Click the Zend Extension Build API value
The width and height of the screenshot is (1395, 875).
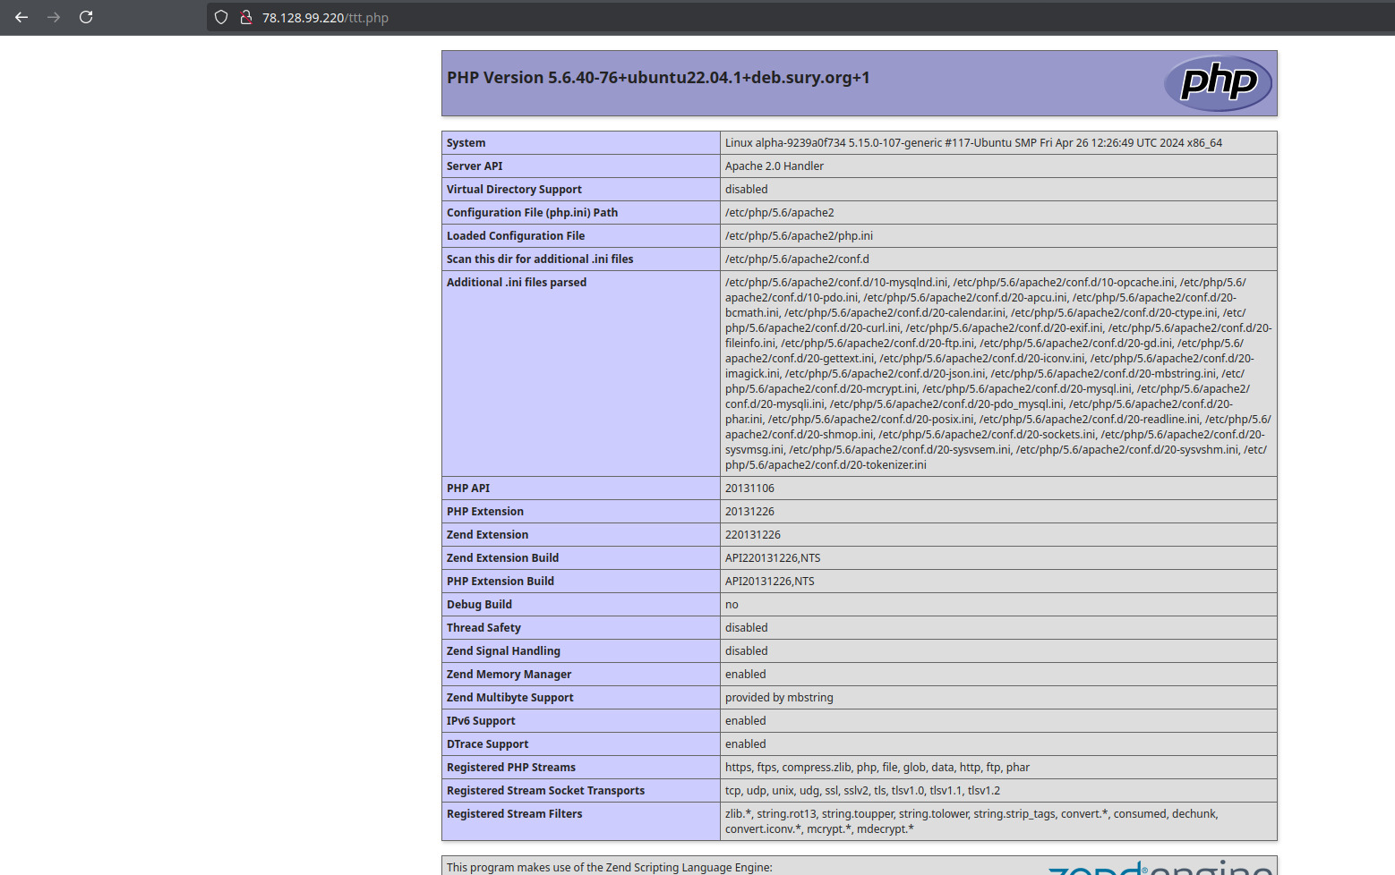(772, 558)
